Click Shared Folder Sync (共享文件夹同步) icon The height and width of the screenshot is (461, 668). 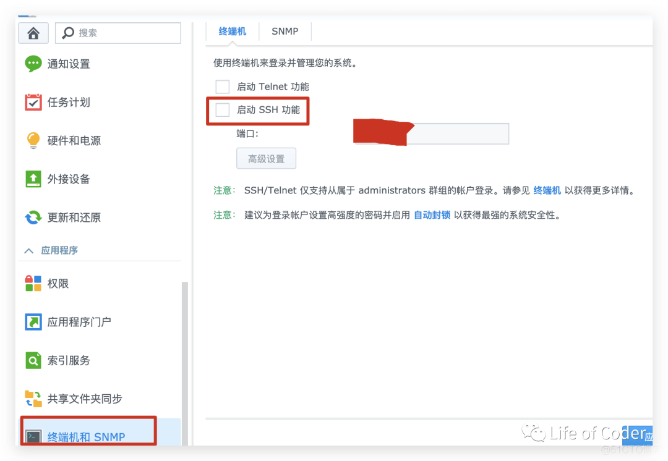pyautogui.click(x=33, y=399)
